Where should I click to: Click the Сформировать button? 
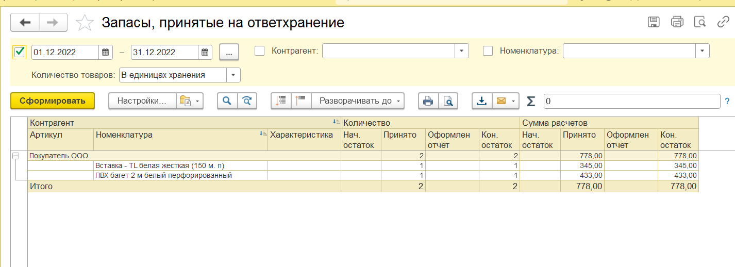pos(53,101)
